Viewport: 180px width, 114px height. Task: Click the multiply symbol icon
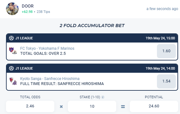(61, 107)
